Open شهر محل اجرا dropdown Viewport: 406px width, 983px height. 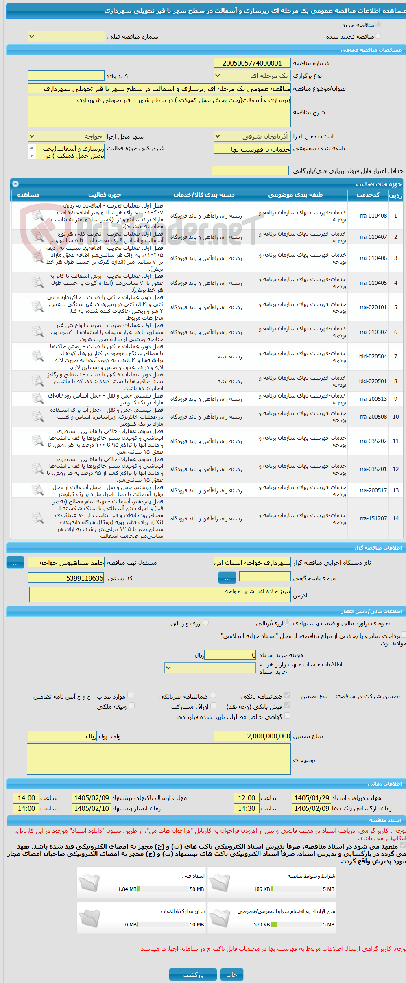(66, 136)
